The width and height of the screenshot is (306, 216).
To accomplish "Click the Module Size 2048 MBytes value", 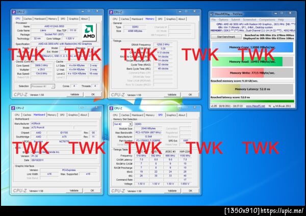I will click(148, 128).
